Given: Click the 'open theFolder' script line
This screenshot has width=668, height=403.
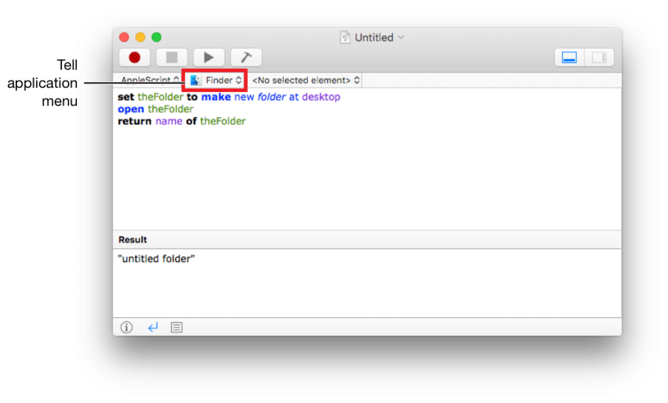Looking at the screenshot, I should click(x=155, y=109).
